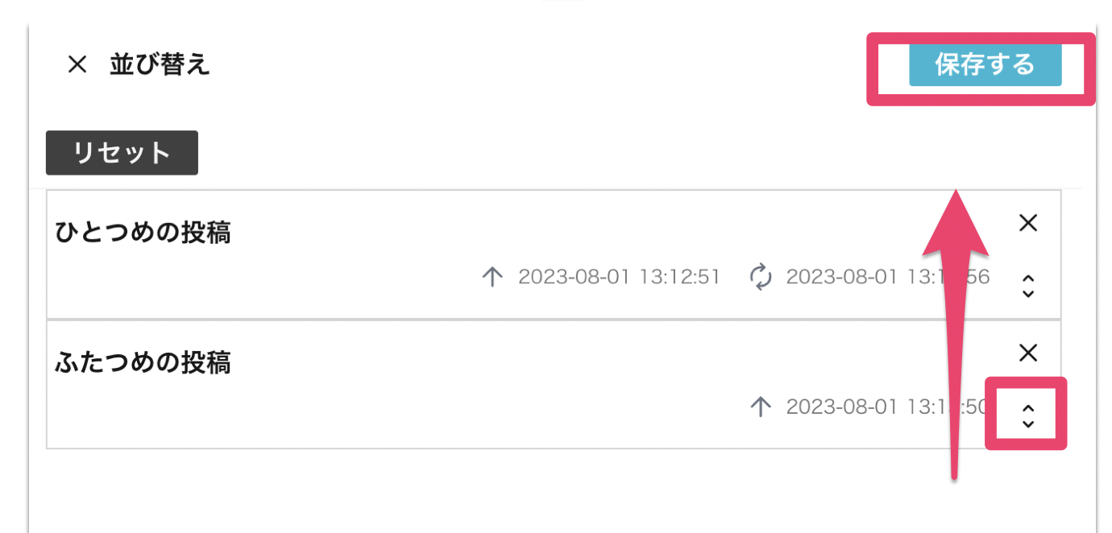
Task: Click the publish arrow icon in ふたつめの投稿
Action: pos(761,407)
